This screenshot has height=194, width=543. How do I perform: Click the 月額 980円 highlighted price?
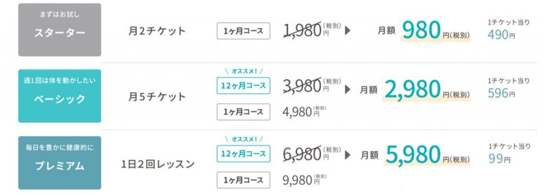424,31
